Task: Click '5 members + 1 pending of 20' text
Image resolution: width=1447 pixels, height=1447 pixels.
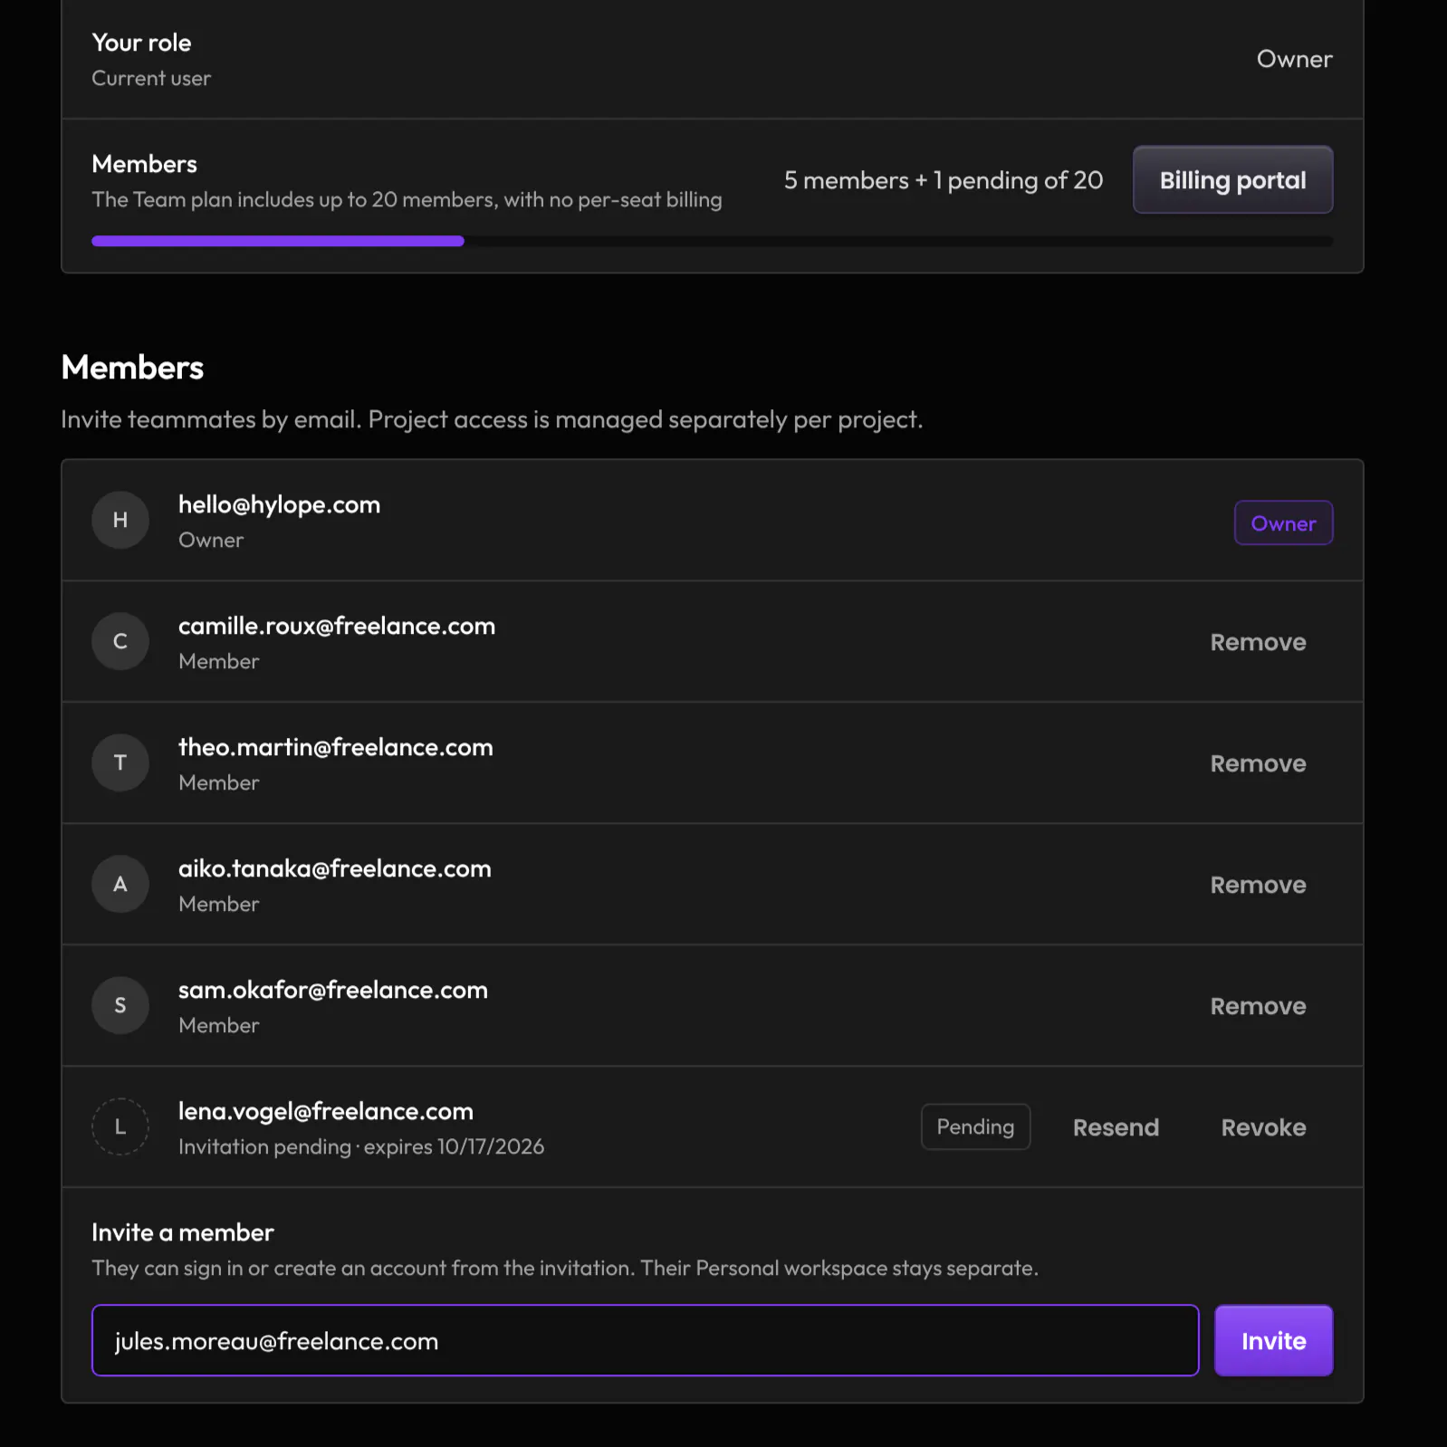Action: (x=944, y=180)
